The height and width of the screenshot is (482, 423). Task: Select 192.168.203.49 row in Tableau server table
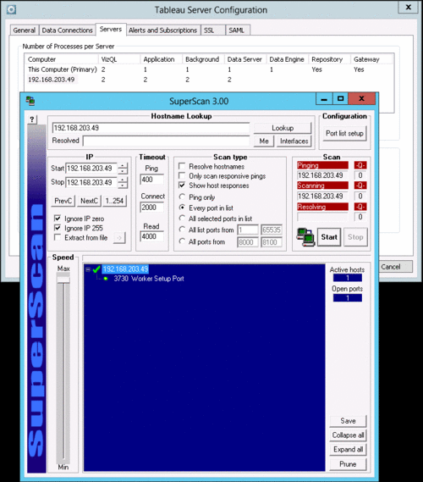click(x=209, y=80)
